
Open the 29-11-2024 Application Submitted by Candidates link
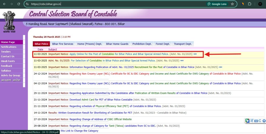coord(138,93)
